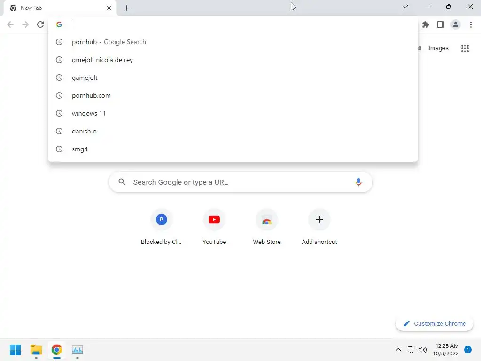This screenshot has width=481, height=361.
Task: Close the New Tab tab
Action: 109,8
